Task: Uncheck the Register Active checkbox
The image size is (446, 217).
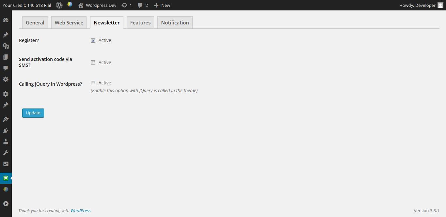Action: (x=93, y=40)
